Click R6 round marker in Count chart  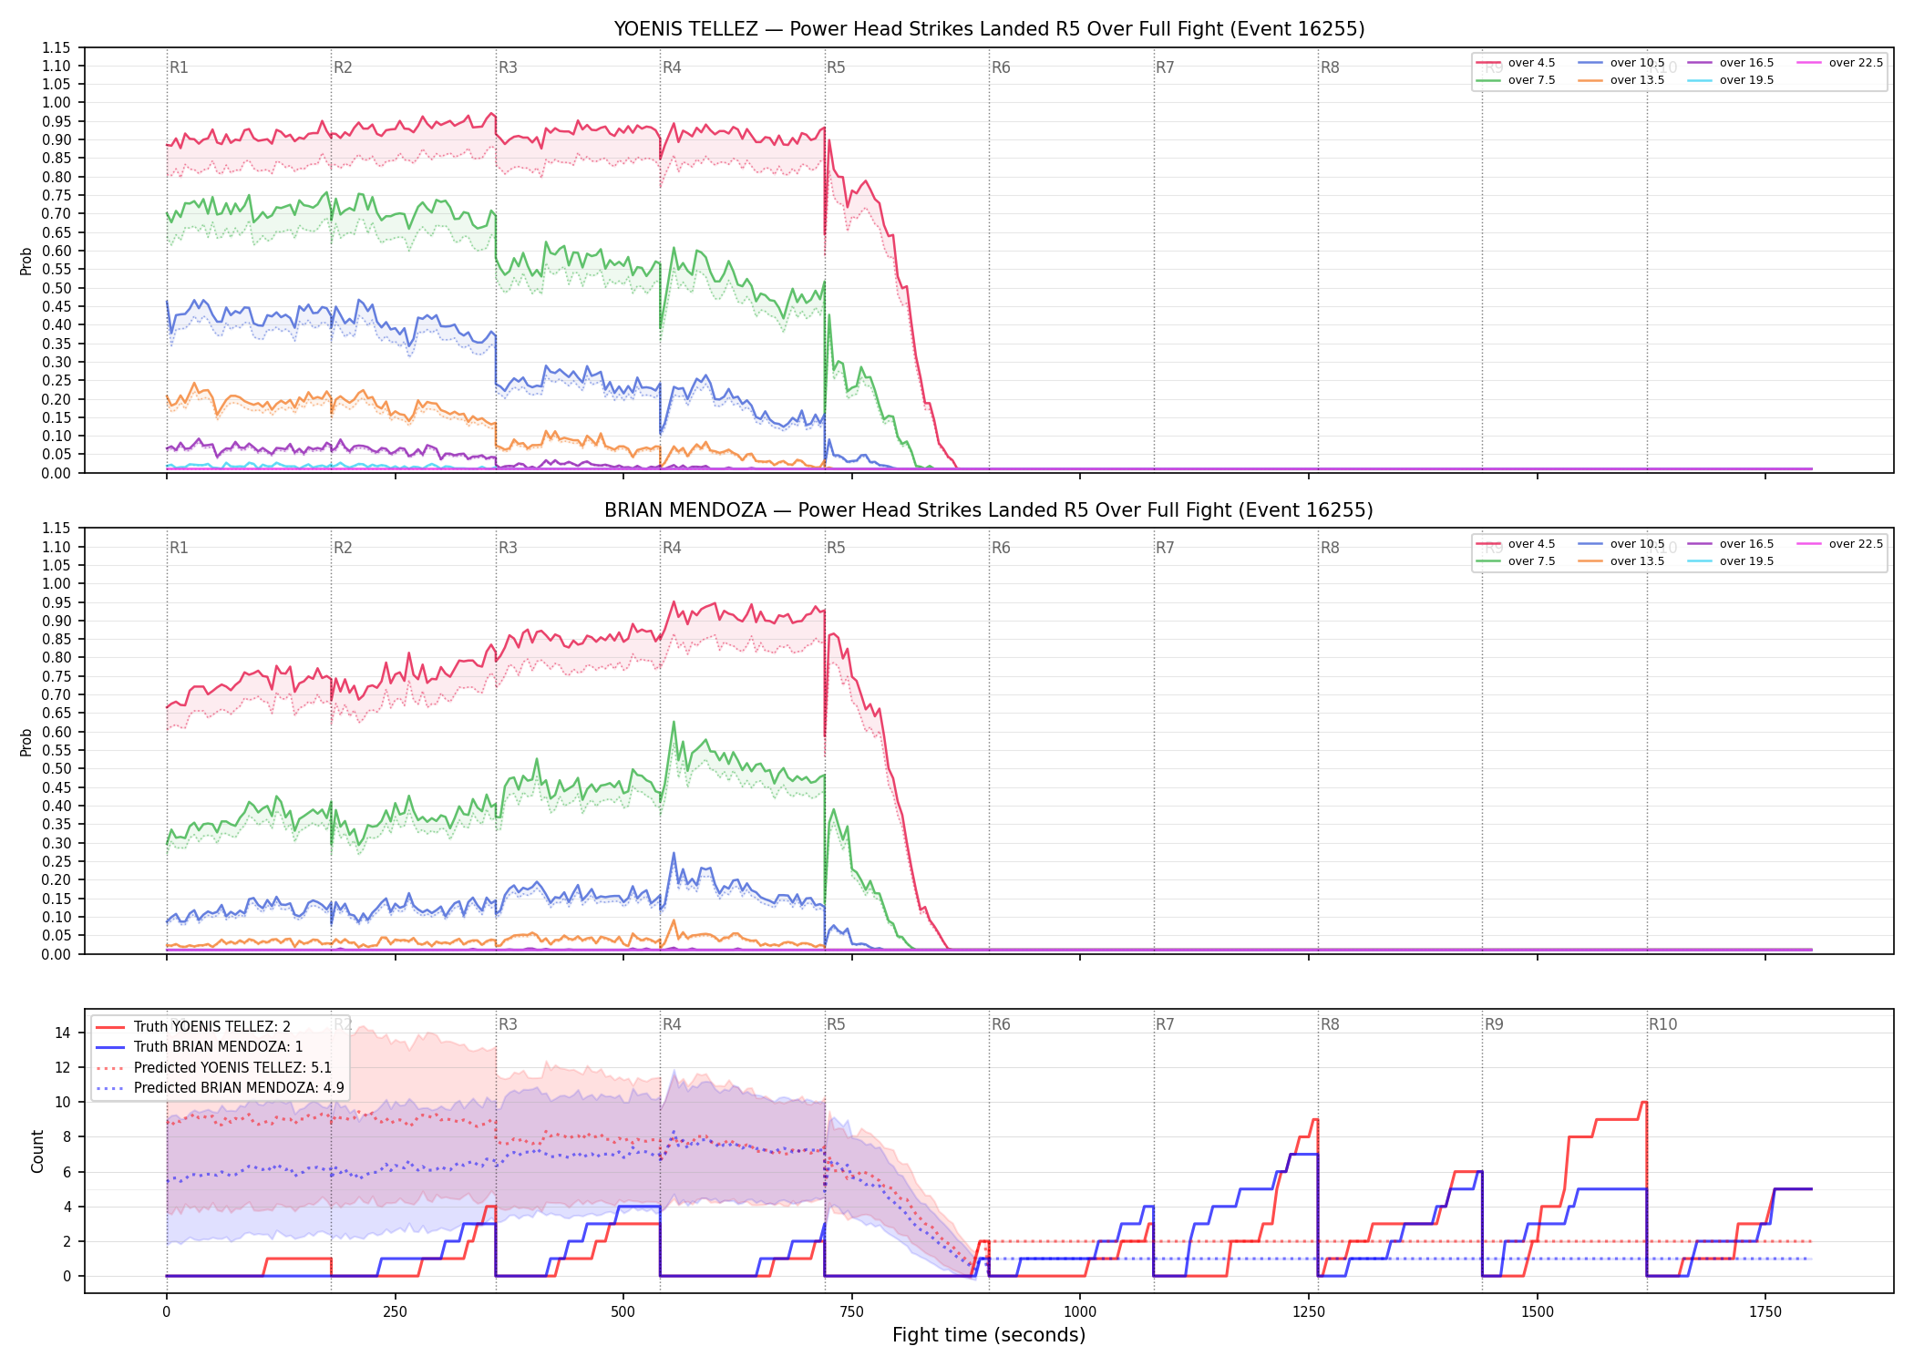click(x=1001, y=1024)
